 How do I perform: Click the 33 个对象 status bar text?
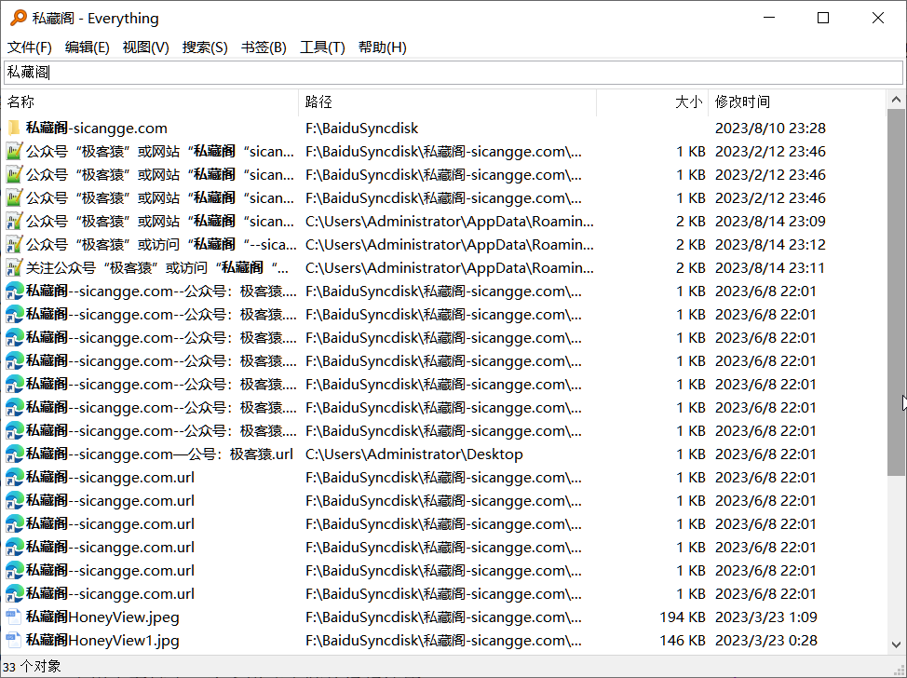32,667
